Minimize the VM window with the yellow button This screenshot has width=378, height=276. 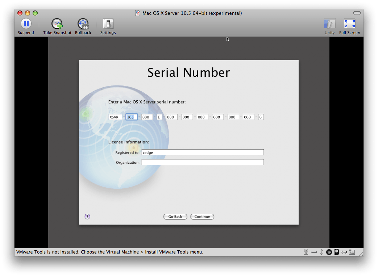click(28, 13)
